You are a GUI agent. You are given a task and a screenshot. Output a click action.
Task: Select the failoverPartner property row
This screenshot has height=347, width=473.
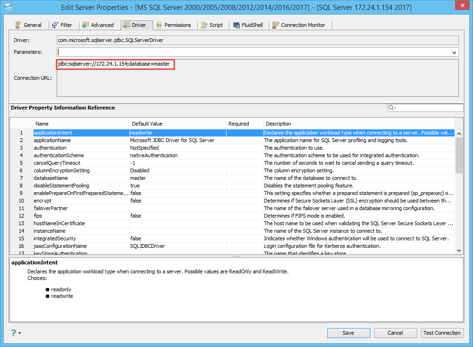232,208
